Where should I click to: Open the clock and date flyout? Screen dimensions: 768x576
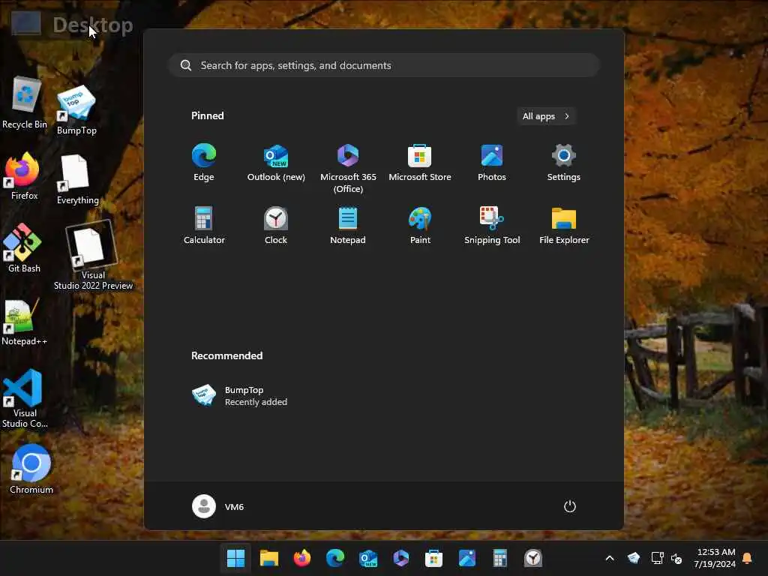coord(715,558)
